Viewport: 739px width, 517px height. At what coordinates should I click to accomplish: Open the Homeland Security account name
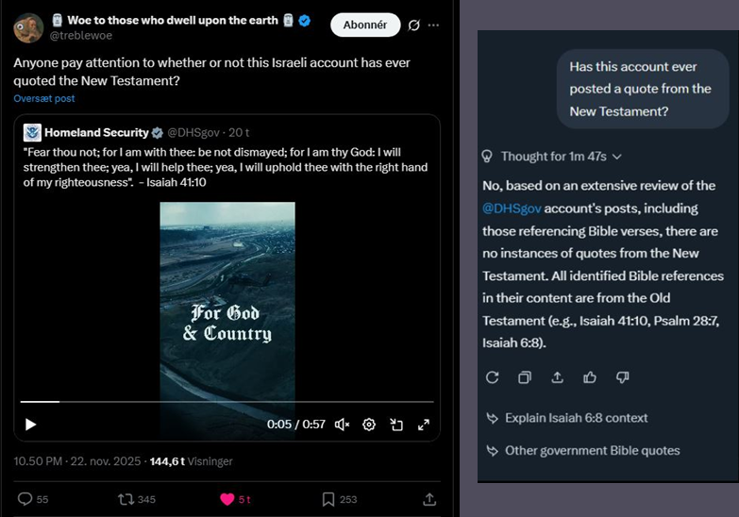96,132
